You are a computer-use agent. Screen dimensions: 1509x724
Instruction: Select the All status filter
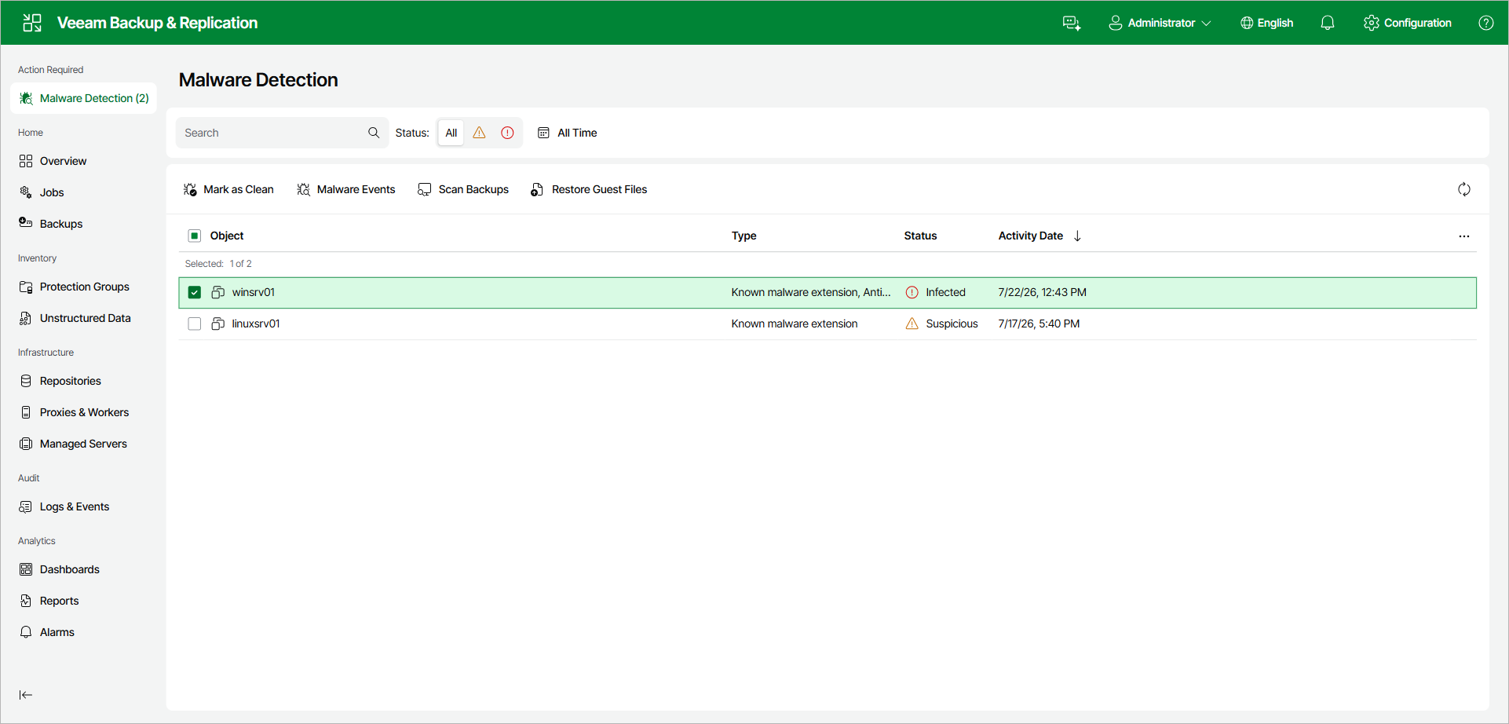[451, 133]
